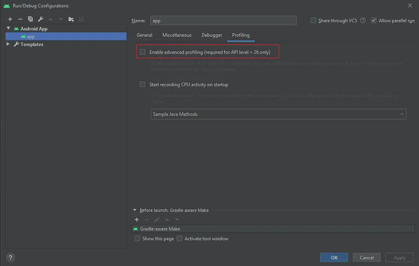Screen dimensions: 419x266
Task: Create a new configuration folder
Action: point(71,19)
